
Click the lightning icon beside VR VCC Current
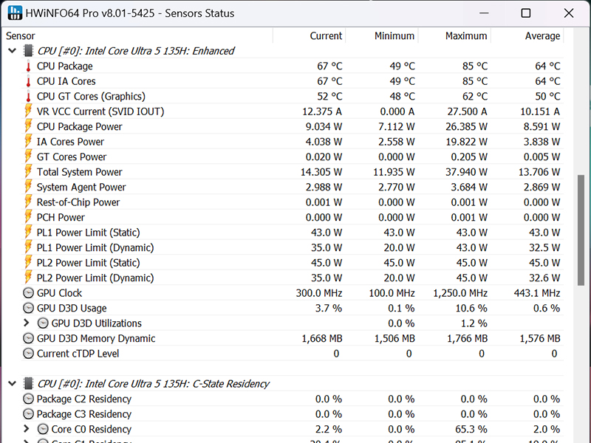click(28, 111)
